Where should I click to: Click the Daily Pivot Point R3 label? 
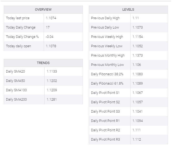point(106,140)
